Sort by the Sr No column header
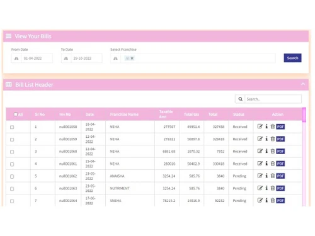Screen dimensions: 315x236 (x=40, y=115)
